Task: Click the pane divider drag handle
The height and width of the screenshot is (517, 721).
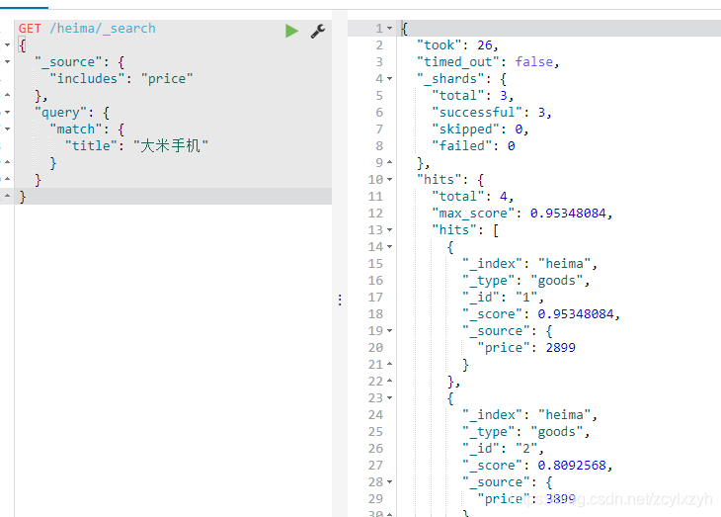Action: [x=340, y=301]
